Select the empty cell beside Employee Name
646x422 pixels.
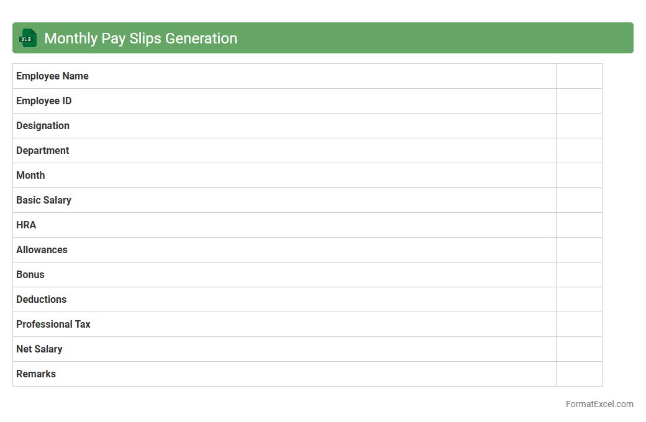579,76
